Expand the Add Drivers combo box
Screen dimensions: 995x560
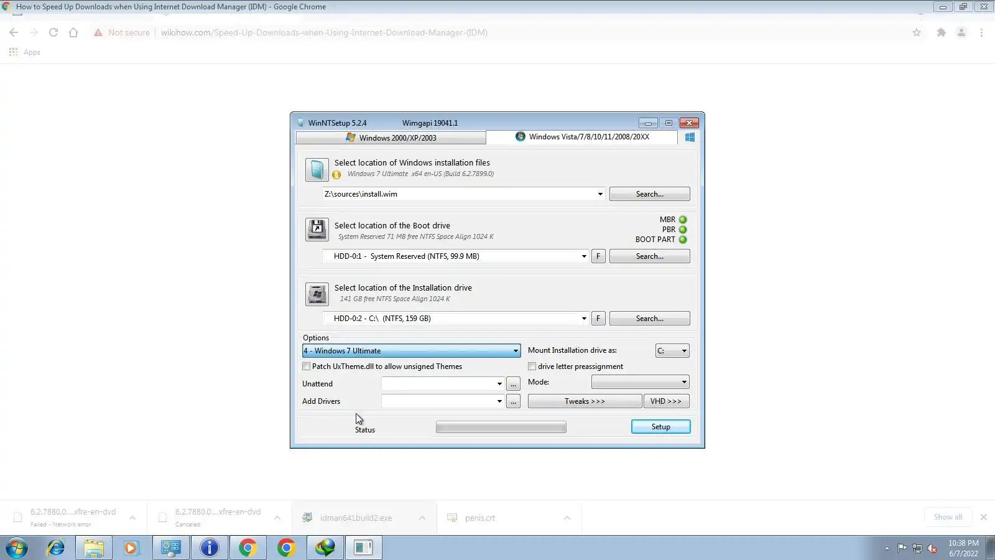[x=499, y=401]
